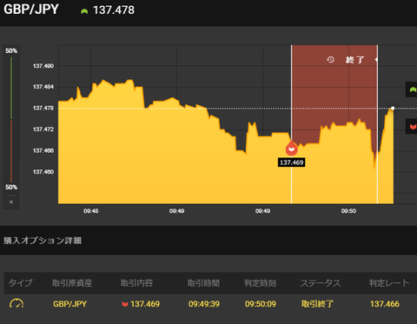Click the red portion of sentiment bar
The image size is (417, 324).
pos(11,151)
